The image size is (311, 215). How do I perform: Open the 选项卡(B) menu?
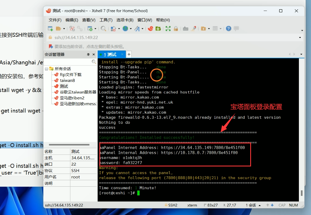point(125,20)
